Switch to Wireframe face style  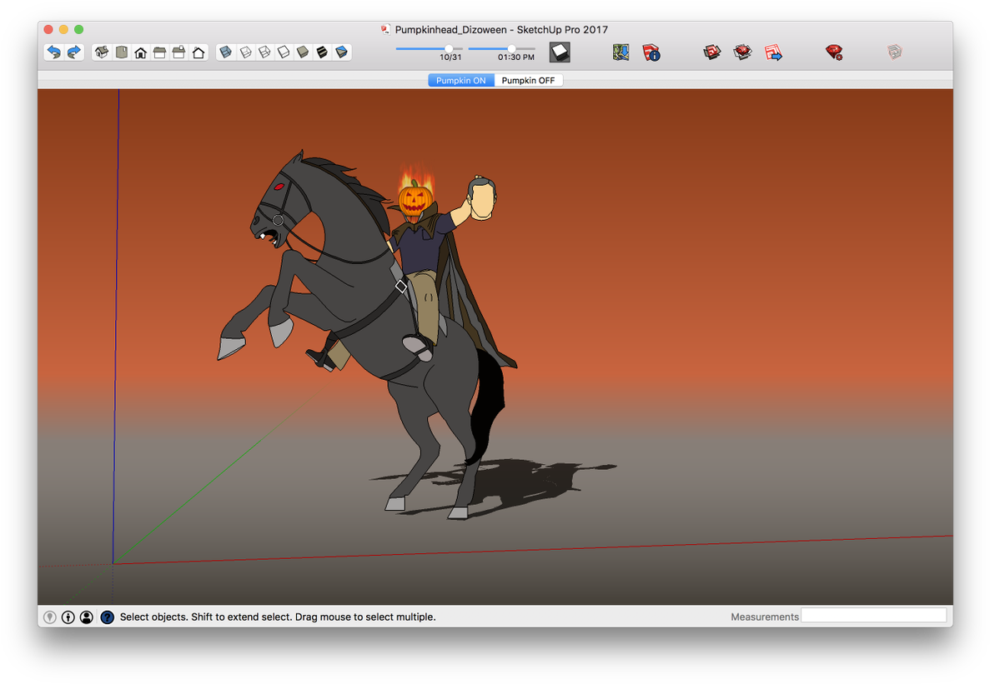pos(264,52)
